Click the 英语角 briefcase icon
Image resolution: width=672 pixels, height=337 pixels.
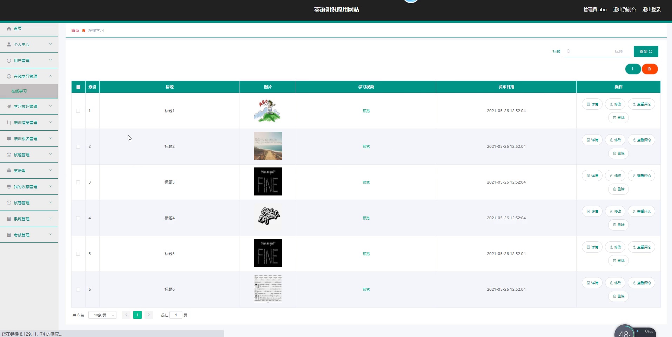(9, 171)
